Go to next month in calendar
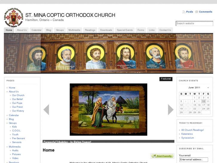This screenshot has height=163, width=217. tap(208, 88)
